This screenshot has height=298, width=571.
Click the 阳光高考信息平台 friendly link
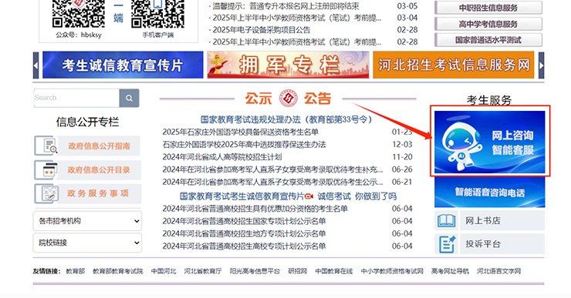tap(255, 271)
